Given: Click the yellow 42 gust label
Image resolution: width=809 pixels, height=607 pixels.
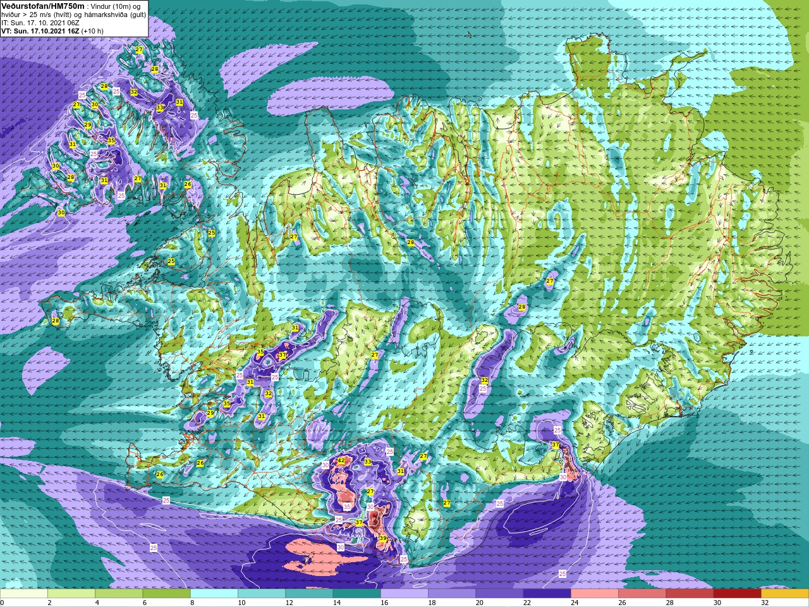Looking at the screenshot, I should tap(341, 461).
